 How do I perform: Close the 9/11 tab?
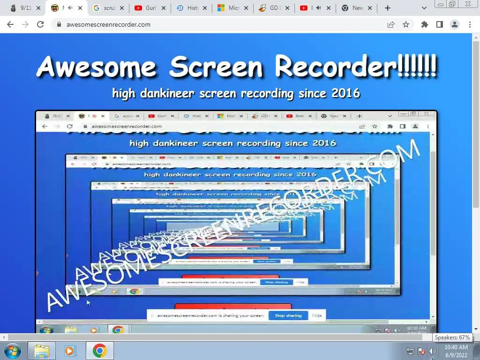[38, 8]
